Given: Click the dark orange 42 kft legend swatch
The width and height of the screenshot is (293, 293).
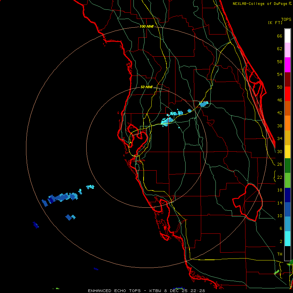Looking at the screenshot, I should [x=287, y=108].
